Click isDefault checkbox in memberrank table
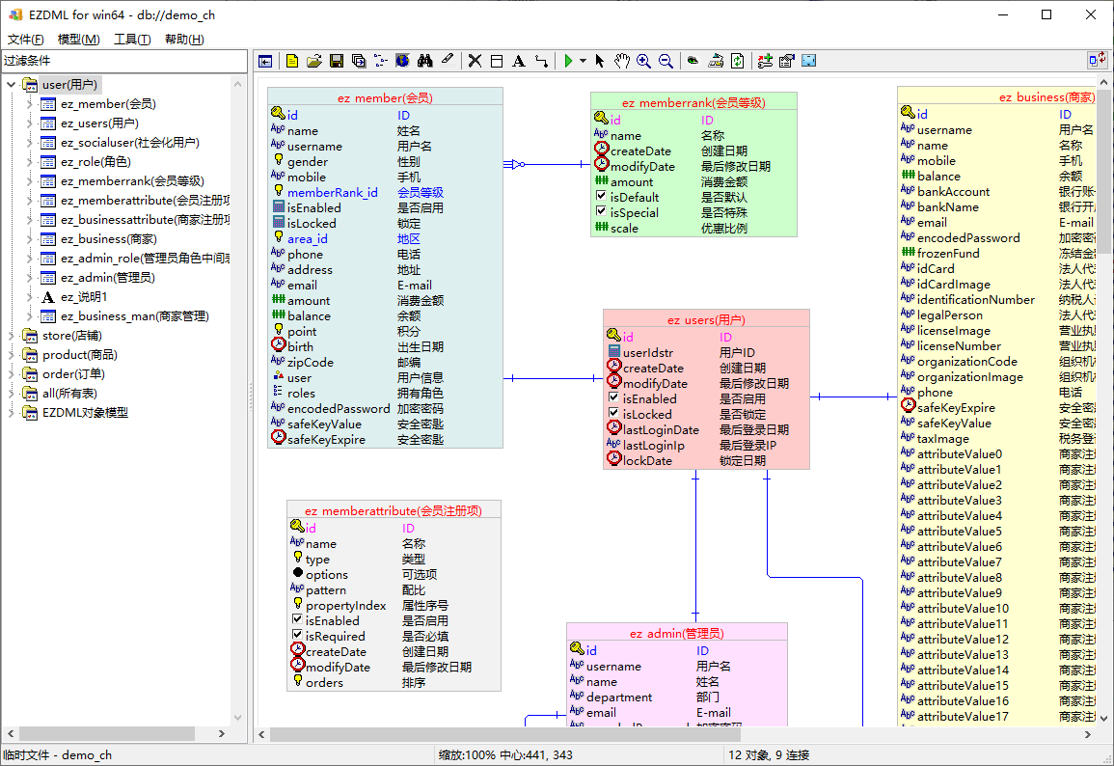This screenshot has height=766, width=1114. click(601, 196)
